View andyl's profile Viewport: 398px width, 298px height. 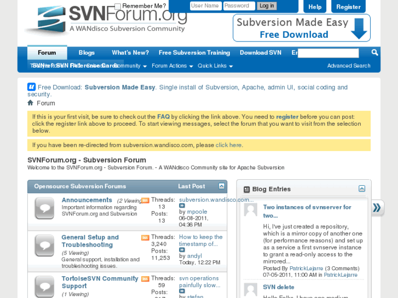pos(194,256)
